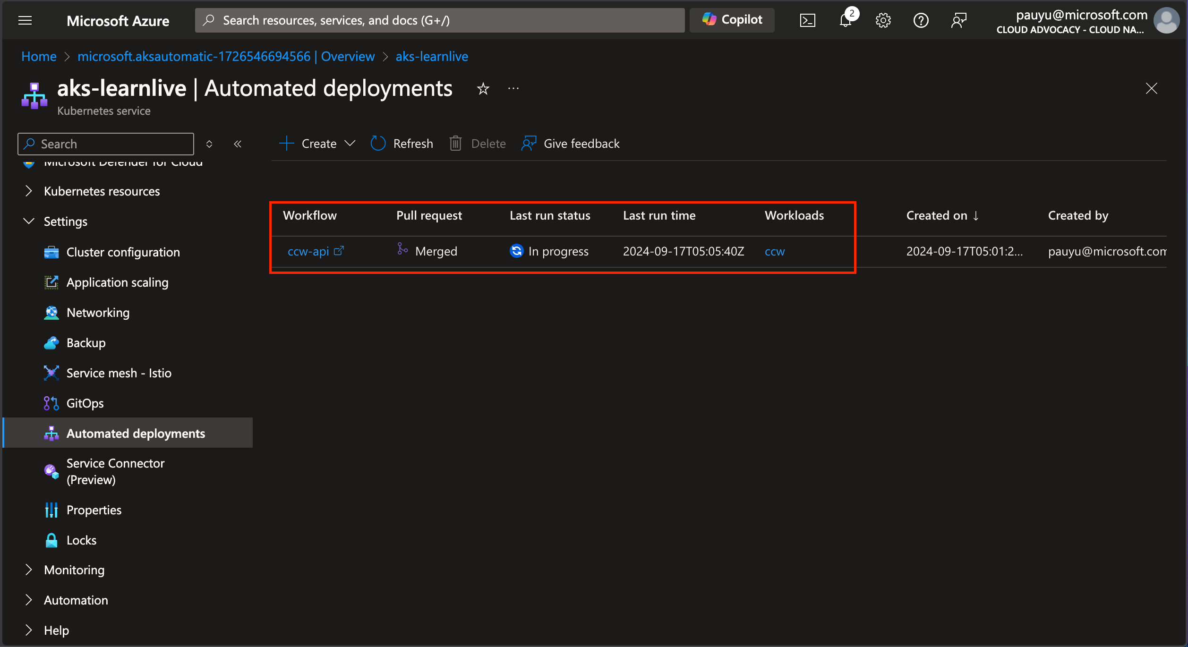Click the Service Connector icon
Screen dimensions: 1188x647
(51, 471)
